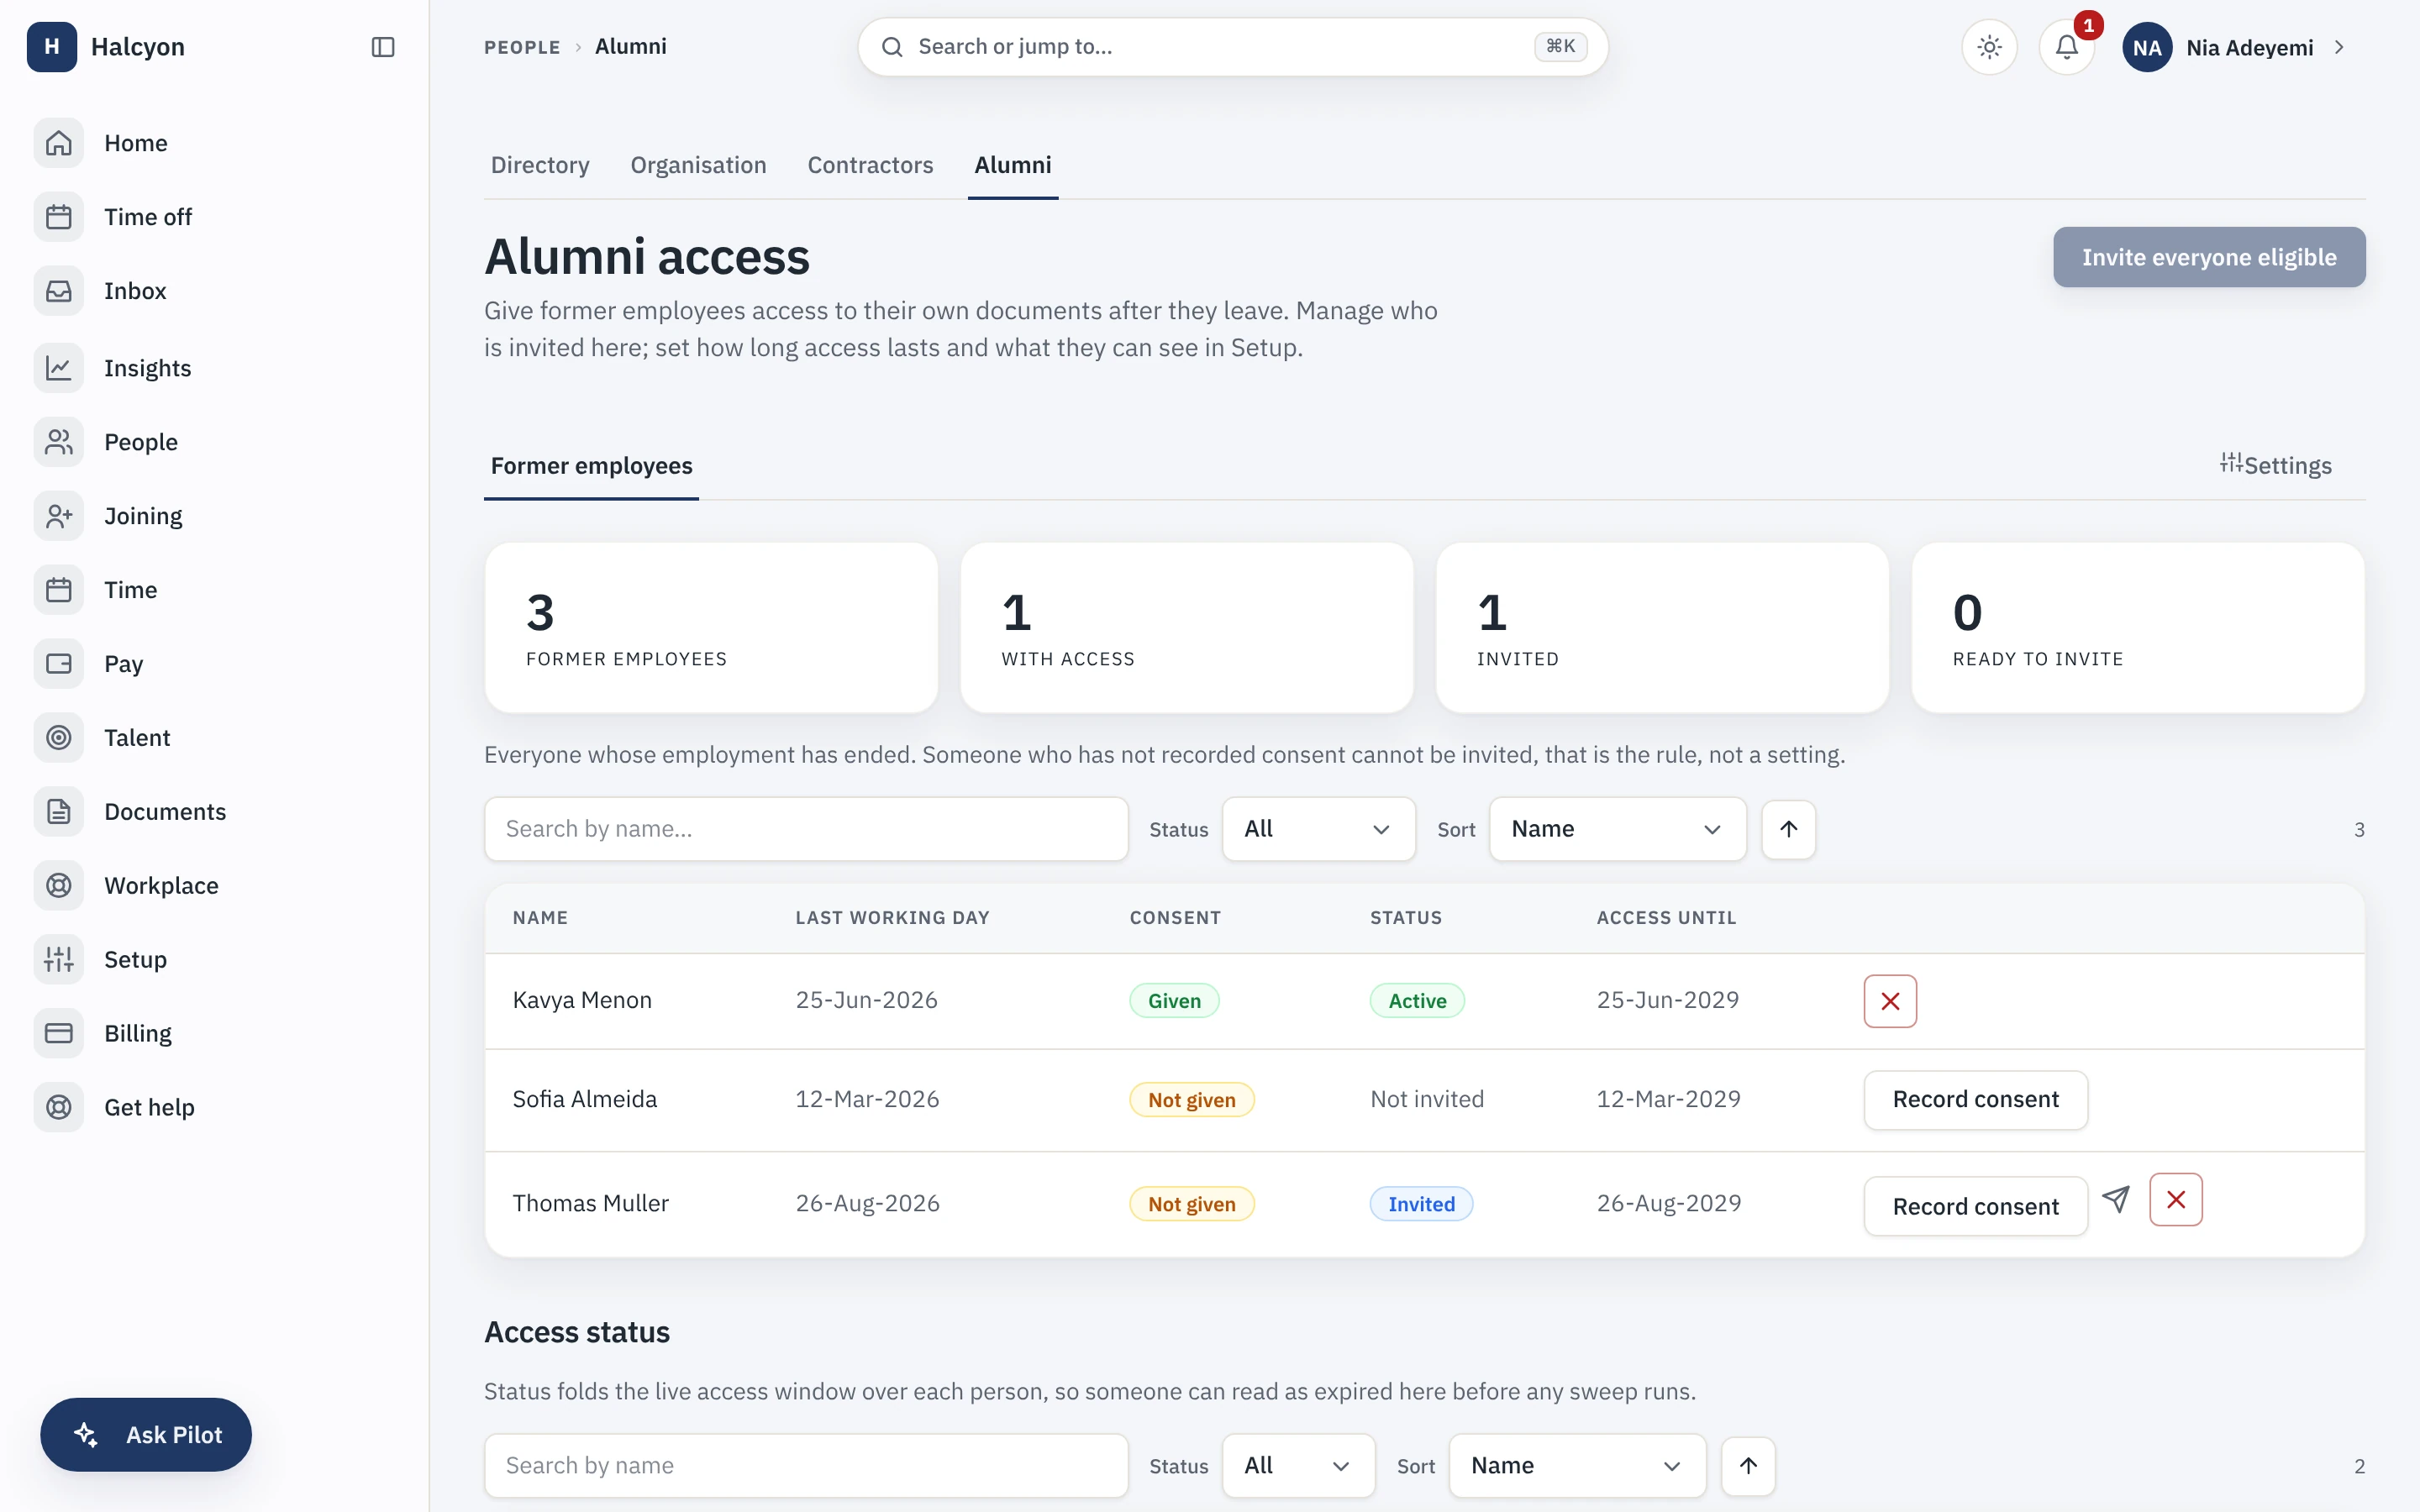Open Home from the sidebar

[215, 143]
